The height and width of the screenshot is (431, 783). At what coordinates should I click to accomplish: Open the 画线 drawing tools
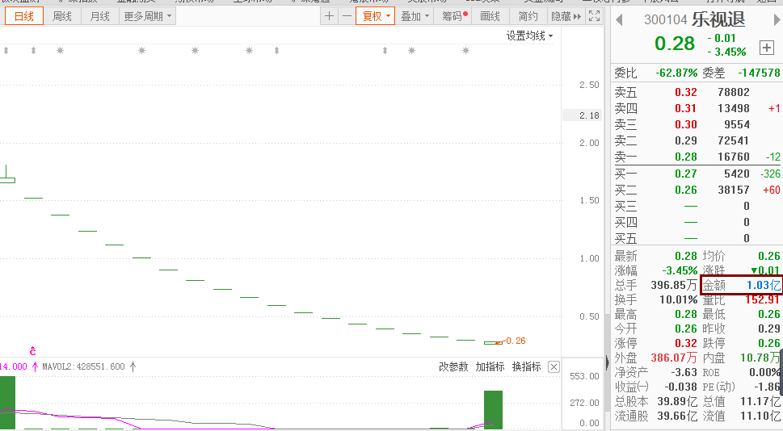coord(490,16)
